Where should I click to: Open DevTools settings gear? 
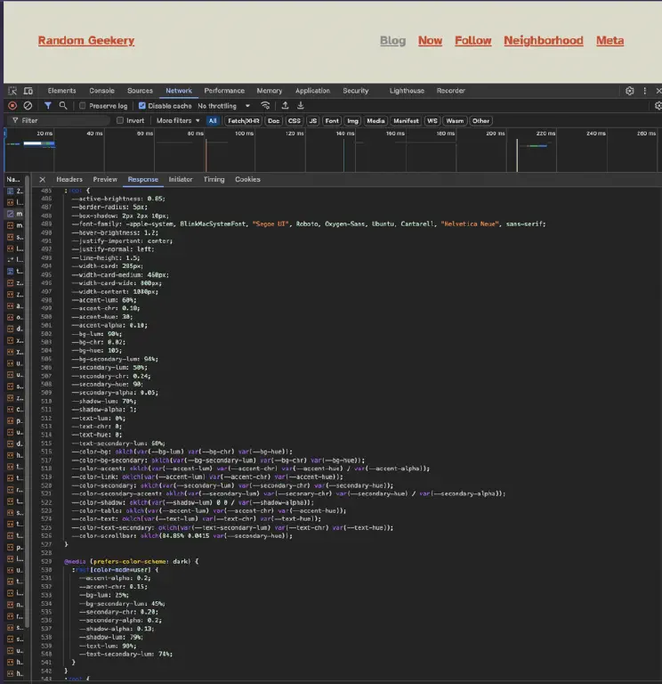[630, 91]
